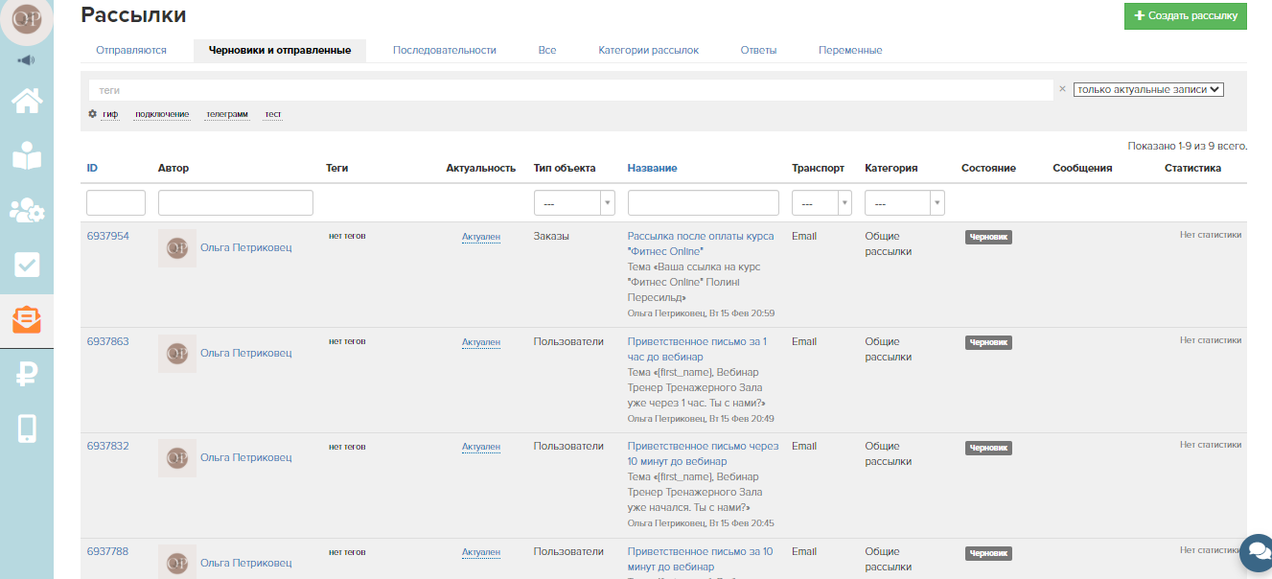Open the Training book icon in sidebar

point(26,155)
